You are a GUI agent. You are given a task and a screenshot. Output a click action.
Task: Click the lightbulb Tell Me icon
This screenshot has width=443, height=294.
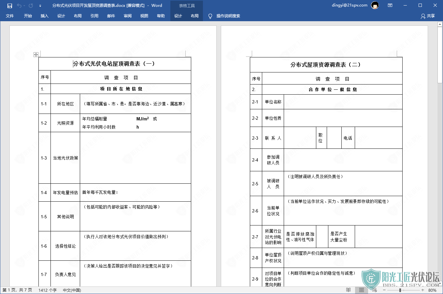click(210, 16)
